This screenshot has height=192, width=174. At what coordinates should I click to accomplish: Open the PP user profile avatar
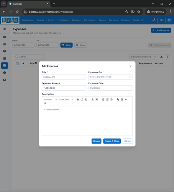tap(169, 20)
